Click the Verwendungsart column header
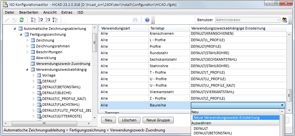This screenshot has width=295, height=136. click(x=124, y=28)
